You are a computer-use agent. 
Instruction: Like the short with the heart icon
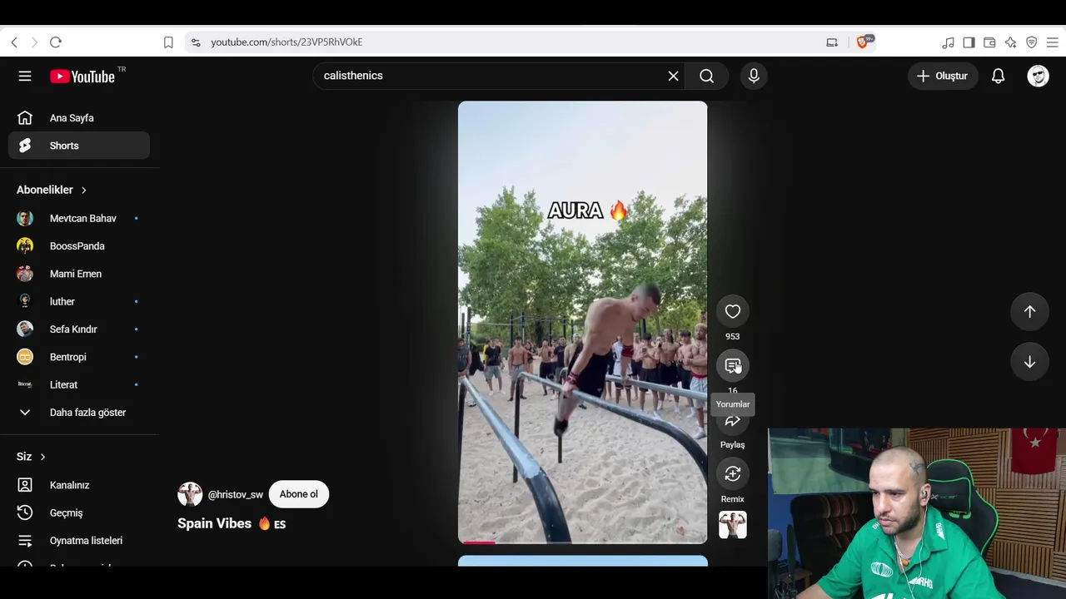coord(733,311)
